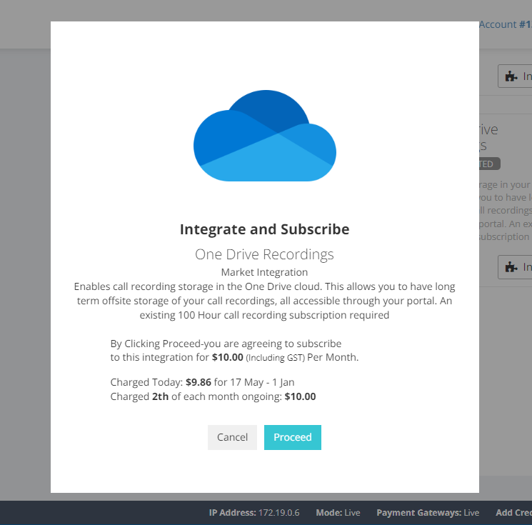Click the Integrate and Subscribe heading
Screen dimensions: 532x525
coord(264,229)
